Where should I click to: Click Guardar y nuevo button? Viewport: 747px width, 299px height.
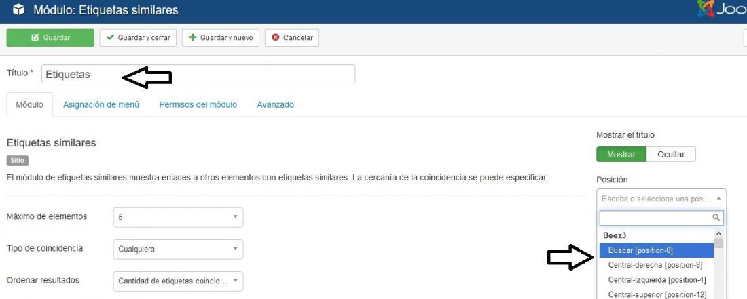pyautogui.click(x=221, y=38)
